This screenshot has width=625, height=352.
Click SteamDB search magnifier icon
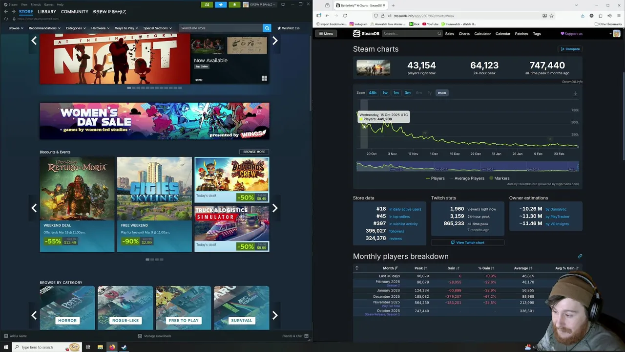coord(439,34)
